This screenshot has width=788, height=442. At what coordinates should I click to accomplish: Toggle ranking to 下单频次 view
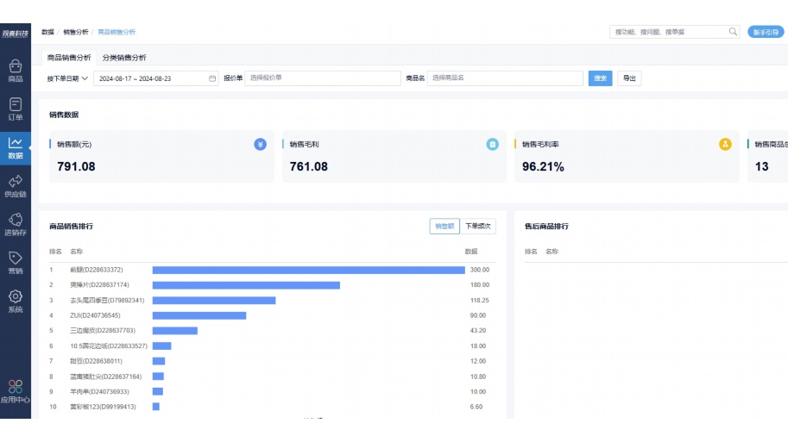click(x=477, y=226)
